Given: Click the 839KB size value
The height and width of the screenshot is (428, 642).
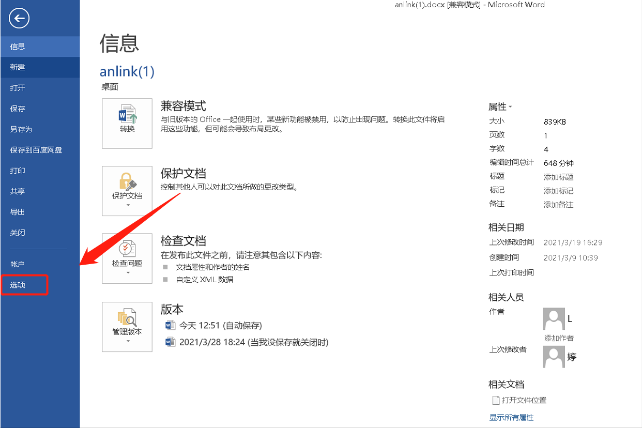Looking at the screenshot, I should click(x=555, y=122).
